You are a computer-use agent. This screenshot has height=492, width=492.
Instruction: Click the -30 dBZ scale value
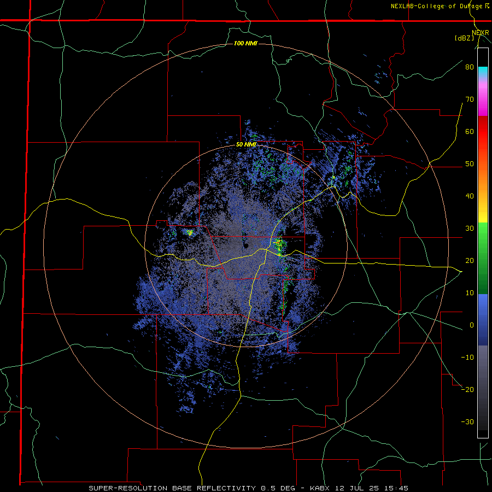467,421
